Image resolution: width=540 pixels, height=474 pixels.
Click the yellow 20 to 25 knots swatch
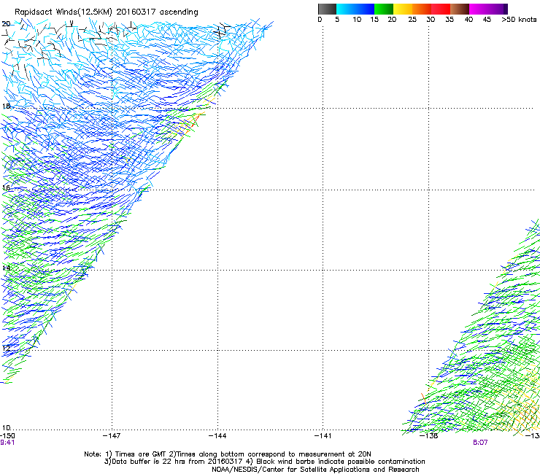click(x=403, y=9)
